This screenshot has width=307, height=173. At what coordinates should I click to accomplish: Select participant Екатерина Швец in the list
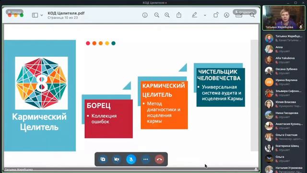(283, 148)
